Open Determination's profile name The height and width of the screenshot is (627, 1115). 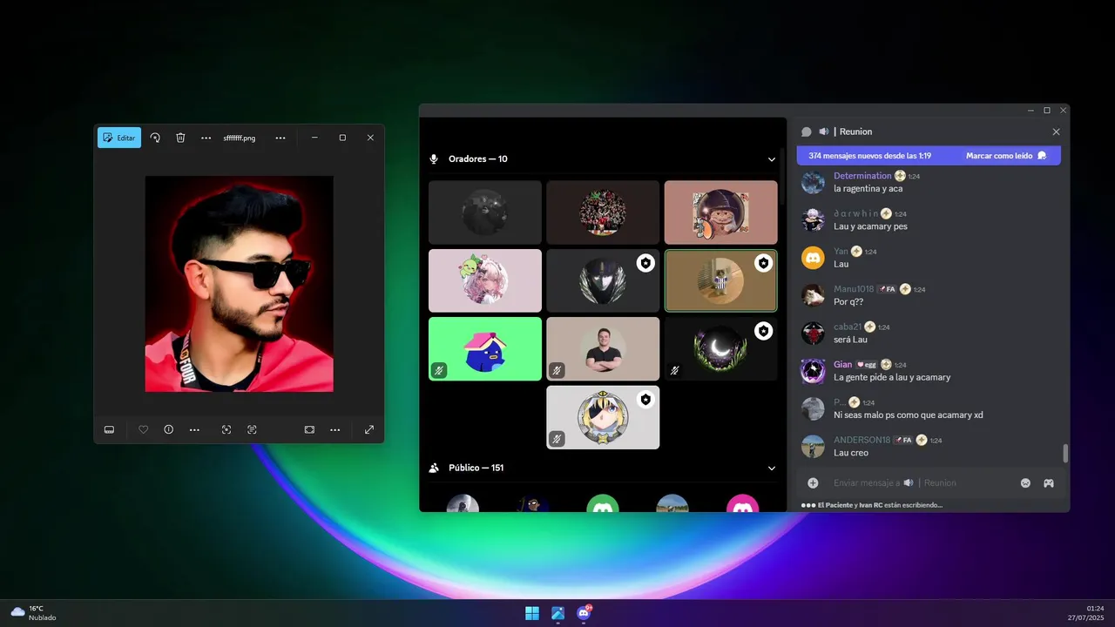click(x=862, y=176)
